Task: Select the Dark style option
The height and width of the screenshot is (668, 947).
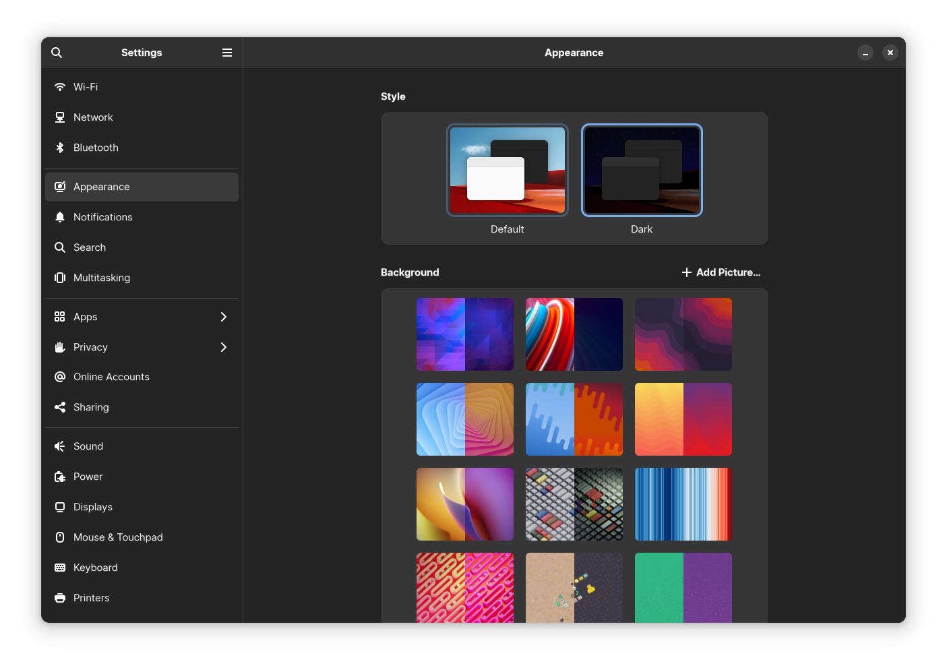Action: click(642, 171)
